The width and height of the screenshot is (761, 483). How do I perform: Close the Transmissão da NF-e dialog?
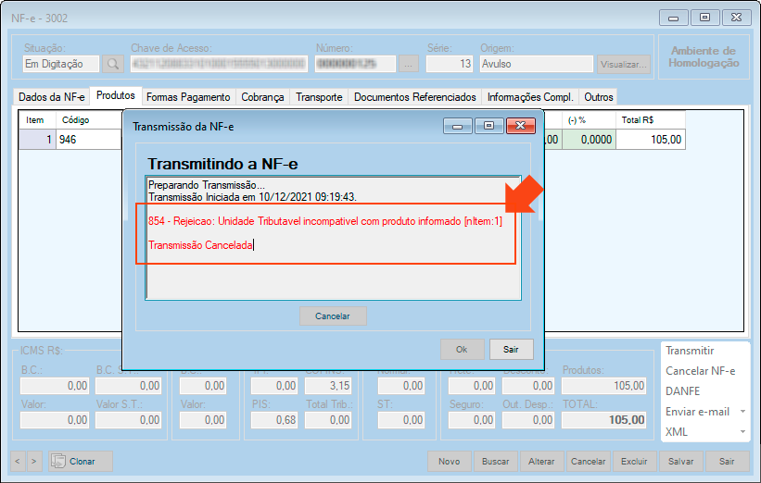tap(520, 125)
